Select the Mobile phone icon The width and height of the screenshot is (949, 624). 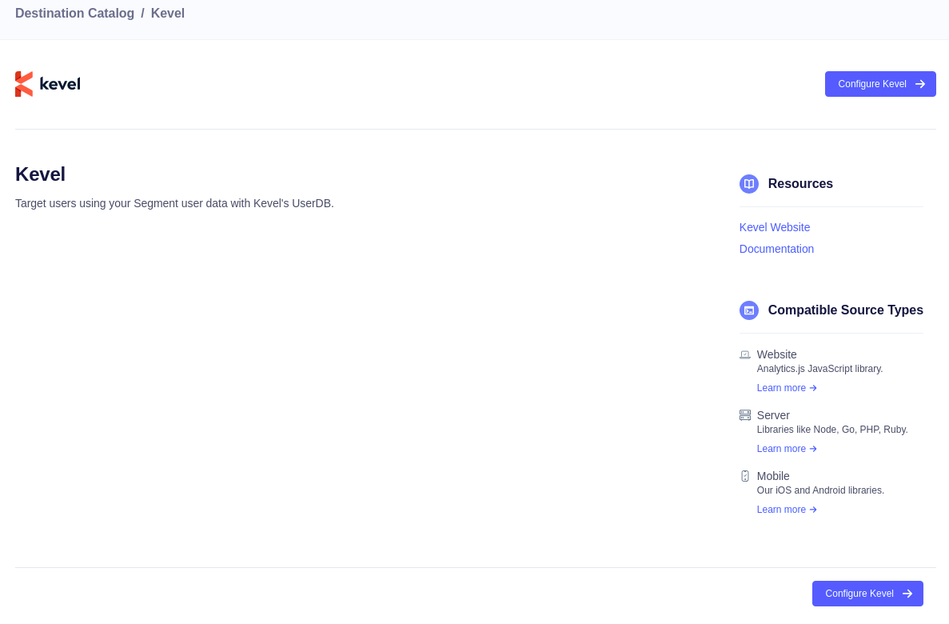coord(744,476)
